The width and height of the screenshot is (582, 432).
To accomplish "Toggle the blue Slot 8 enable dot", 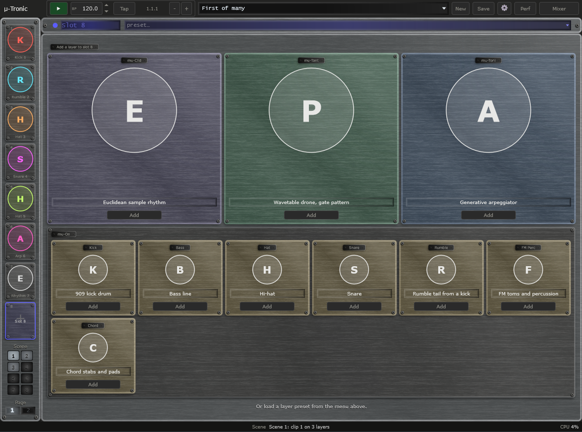I will [x=55, y=25].
